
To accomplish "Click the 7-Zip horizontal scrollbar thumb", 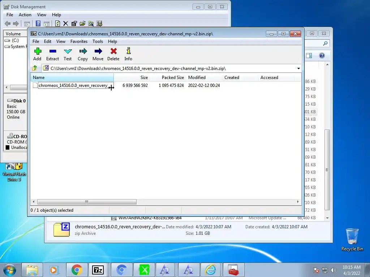I will pyautogui.click(x=87, y=202).
